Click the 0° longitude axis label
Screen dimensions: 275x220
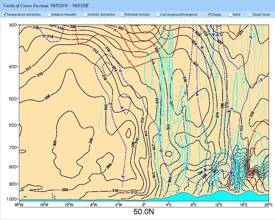click(144, 205)
